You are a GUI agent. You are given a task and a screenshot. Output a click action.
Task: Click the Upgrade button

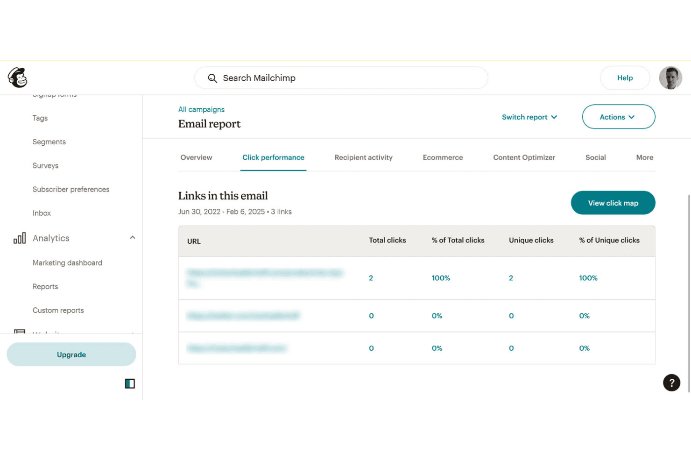pyautogui.click(x=71, y=355)
